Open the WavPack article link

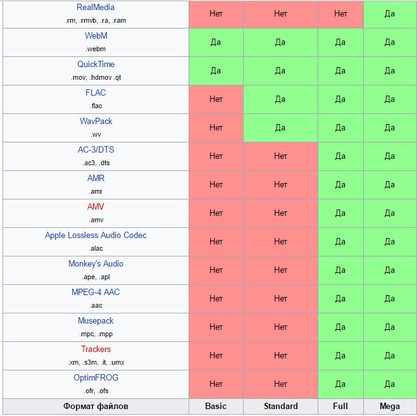pos(96,122)
